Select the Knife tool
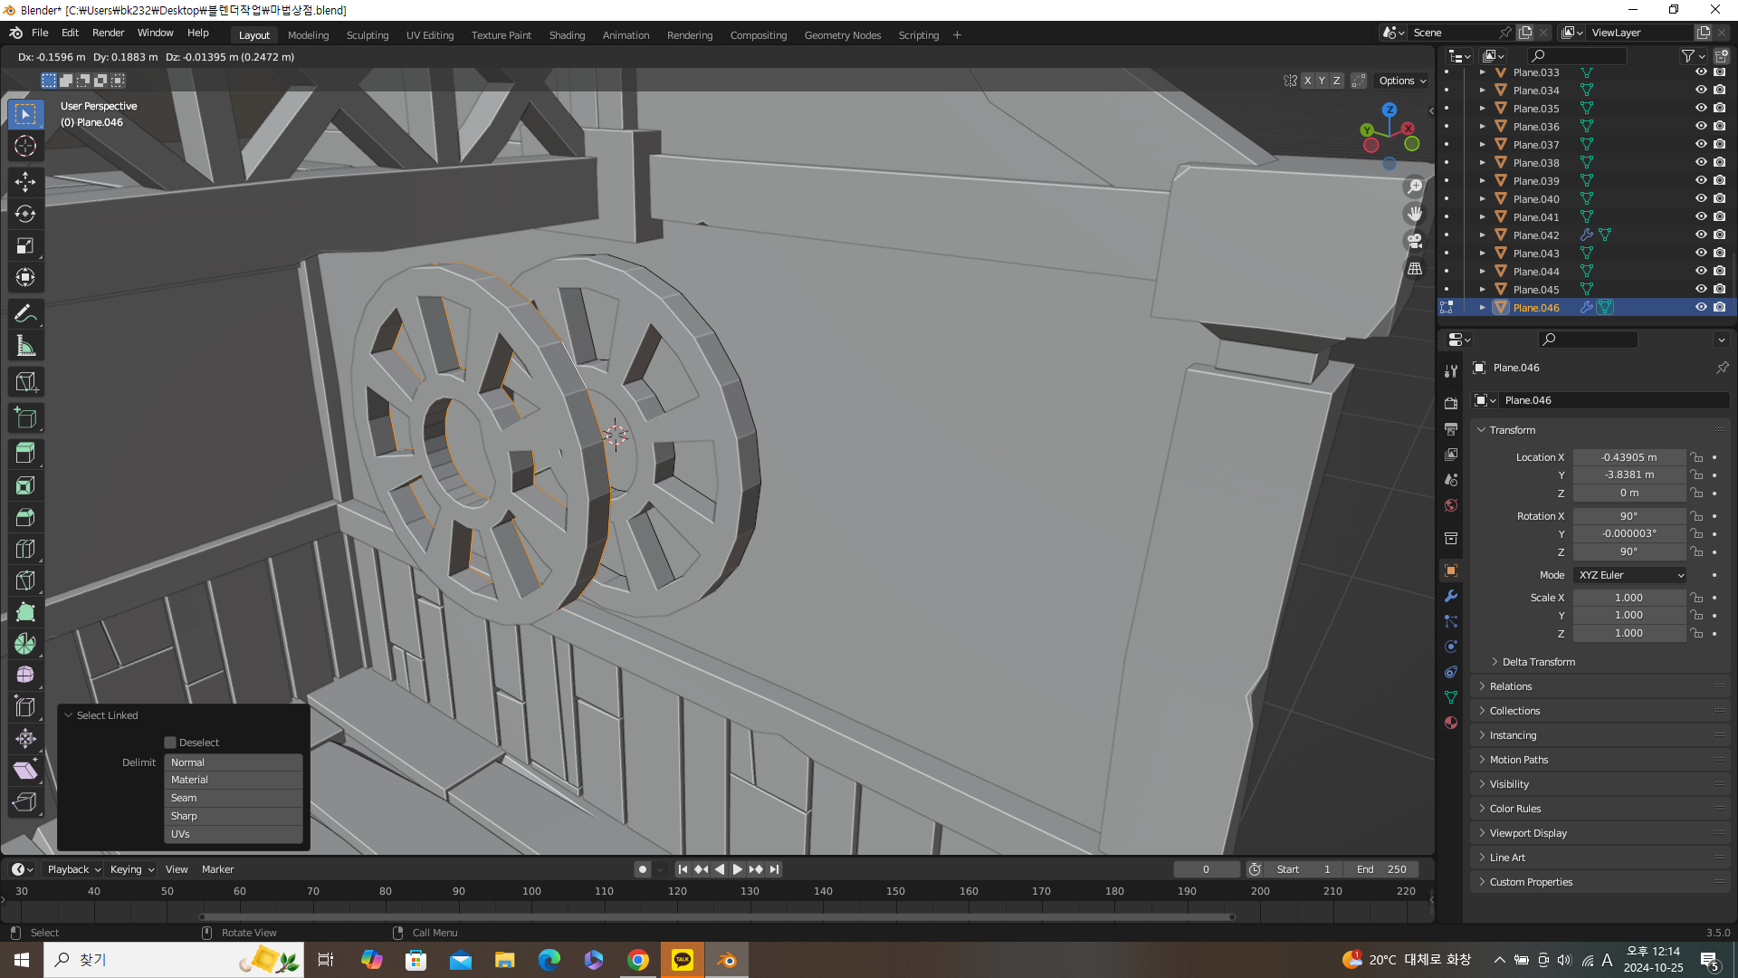Screen dimensions: 1738x978 [25, 580]
